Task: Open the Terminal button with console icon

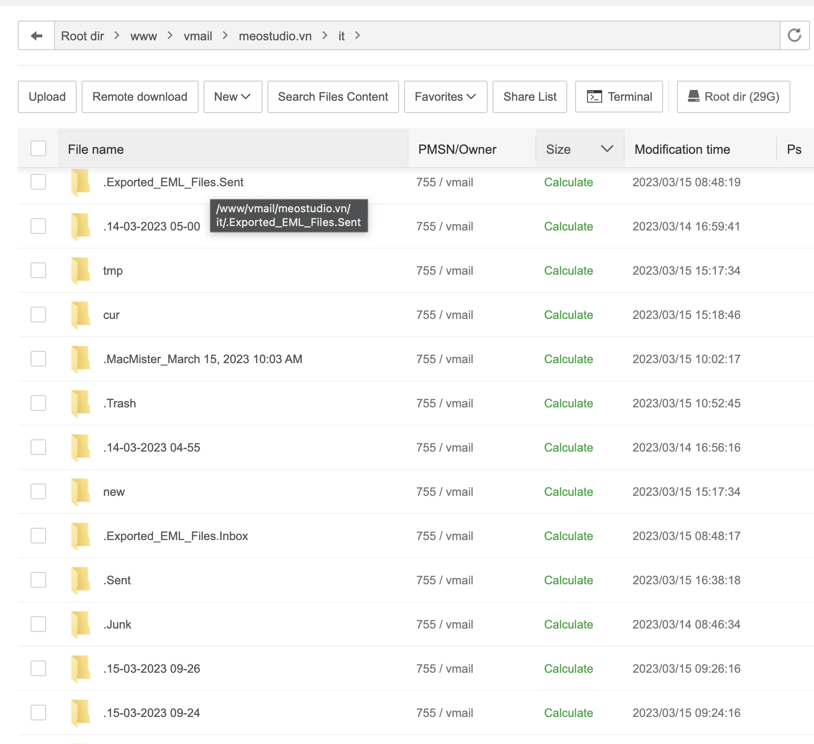Action: point(619,97)
